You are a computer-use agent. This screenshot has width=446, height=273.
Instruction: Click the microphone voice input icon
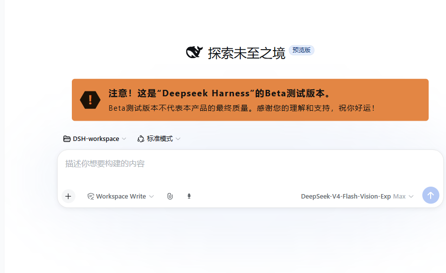coord(189,197)
